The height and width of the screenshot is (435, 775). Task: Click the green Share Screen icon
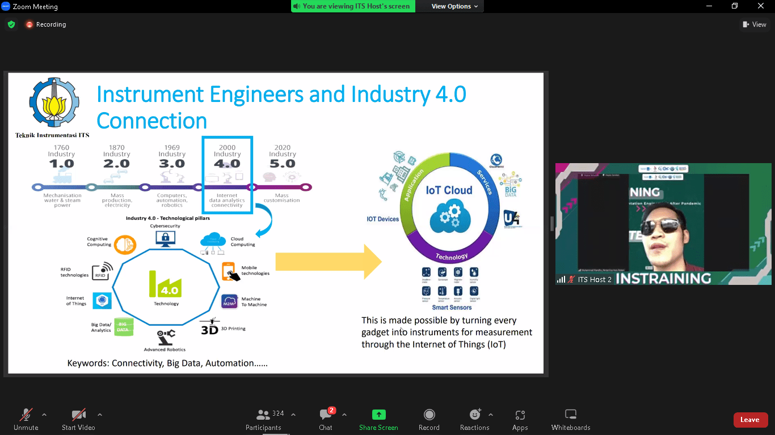pos(378,415)
